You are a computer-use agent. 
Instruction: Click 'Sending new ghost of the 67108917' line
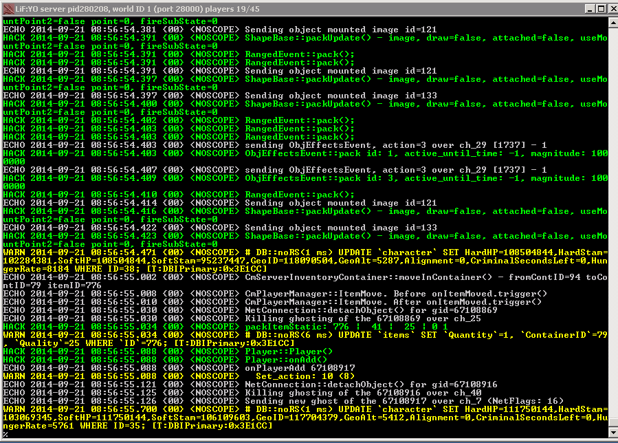(x=283, y=402)
